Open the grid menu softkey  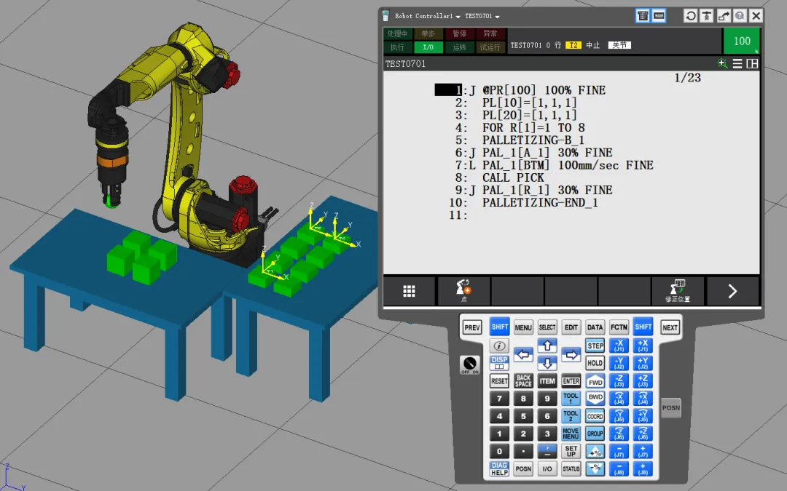(x=409, y=291)
